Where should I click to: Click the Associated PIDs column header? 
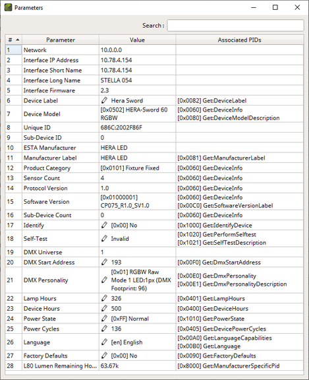(x=240, y=40)
